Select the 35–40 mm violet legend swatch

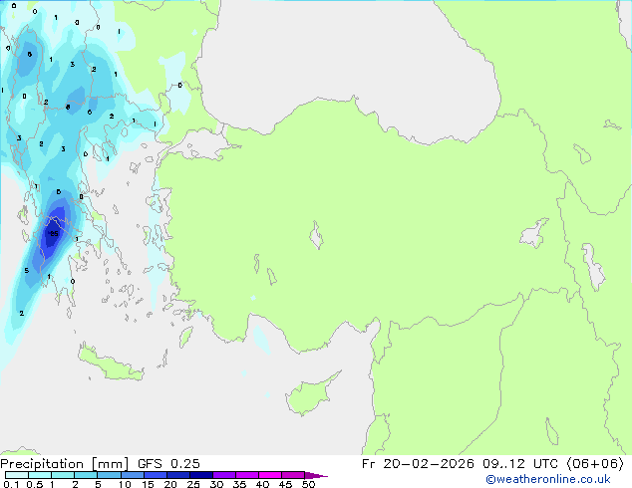click(247, 475)
